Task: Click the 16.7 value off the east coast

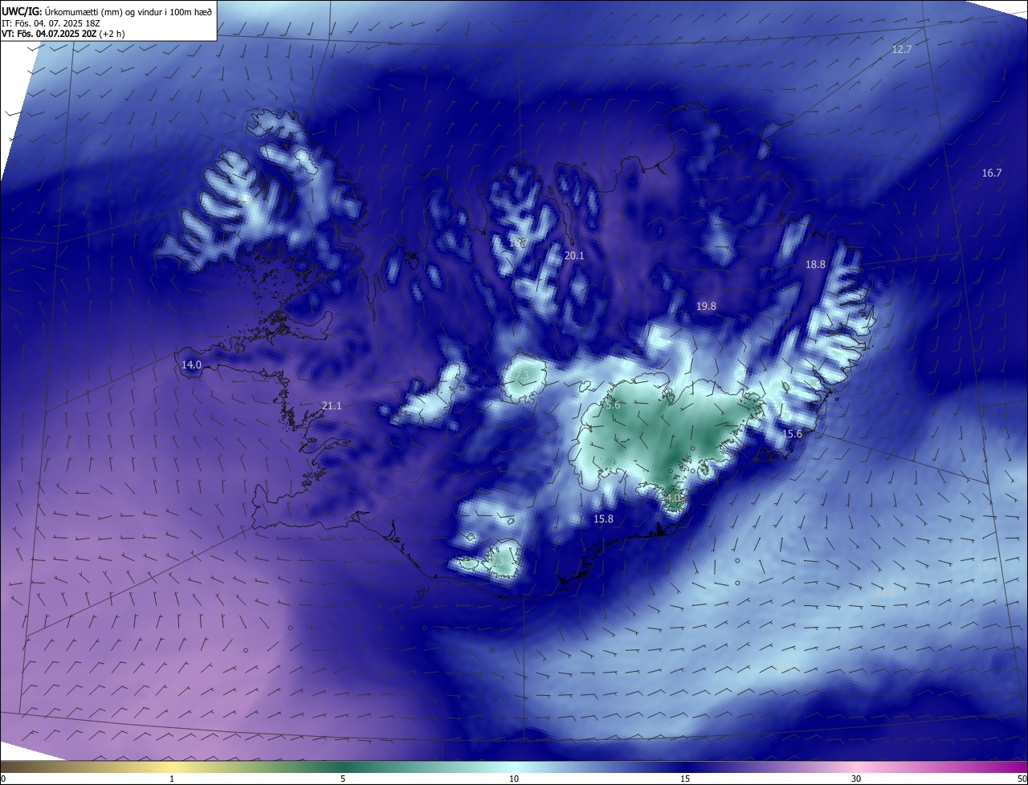Action: tap(992, 173)
